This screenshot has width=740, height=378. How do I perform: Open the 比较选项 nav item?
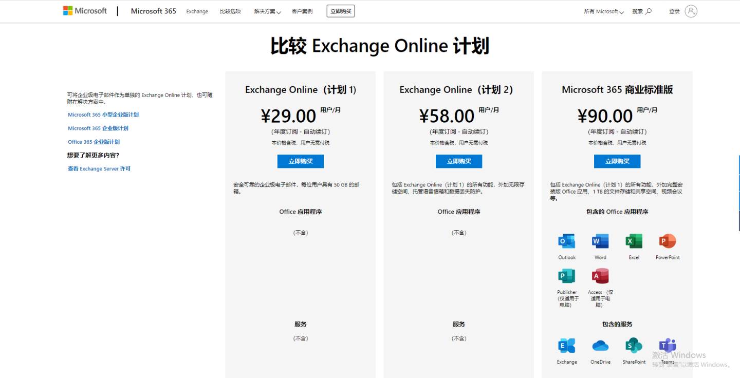[230, 11]
